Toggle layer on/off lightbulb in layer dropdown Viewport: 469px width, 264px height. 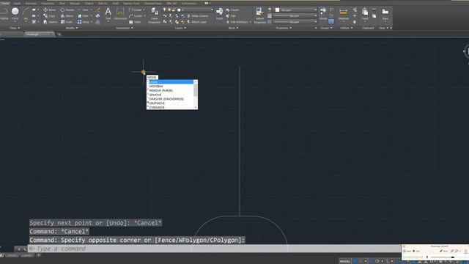[164, 10]
